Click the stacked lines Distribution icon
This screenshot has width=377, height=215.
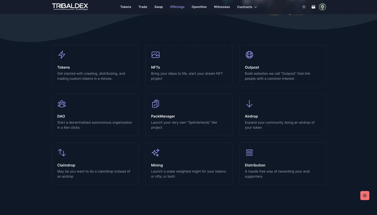coord(249,153)
